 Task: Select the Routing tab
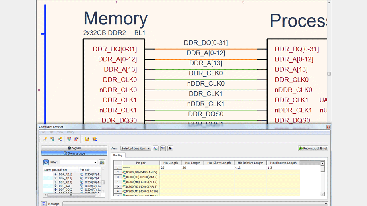point(118,155)
